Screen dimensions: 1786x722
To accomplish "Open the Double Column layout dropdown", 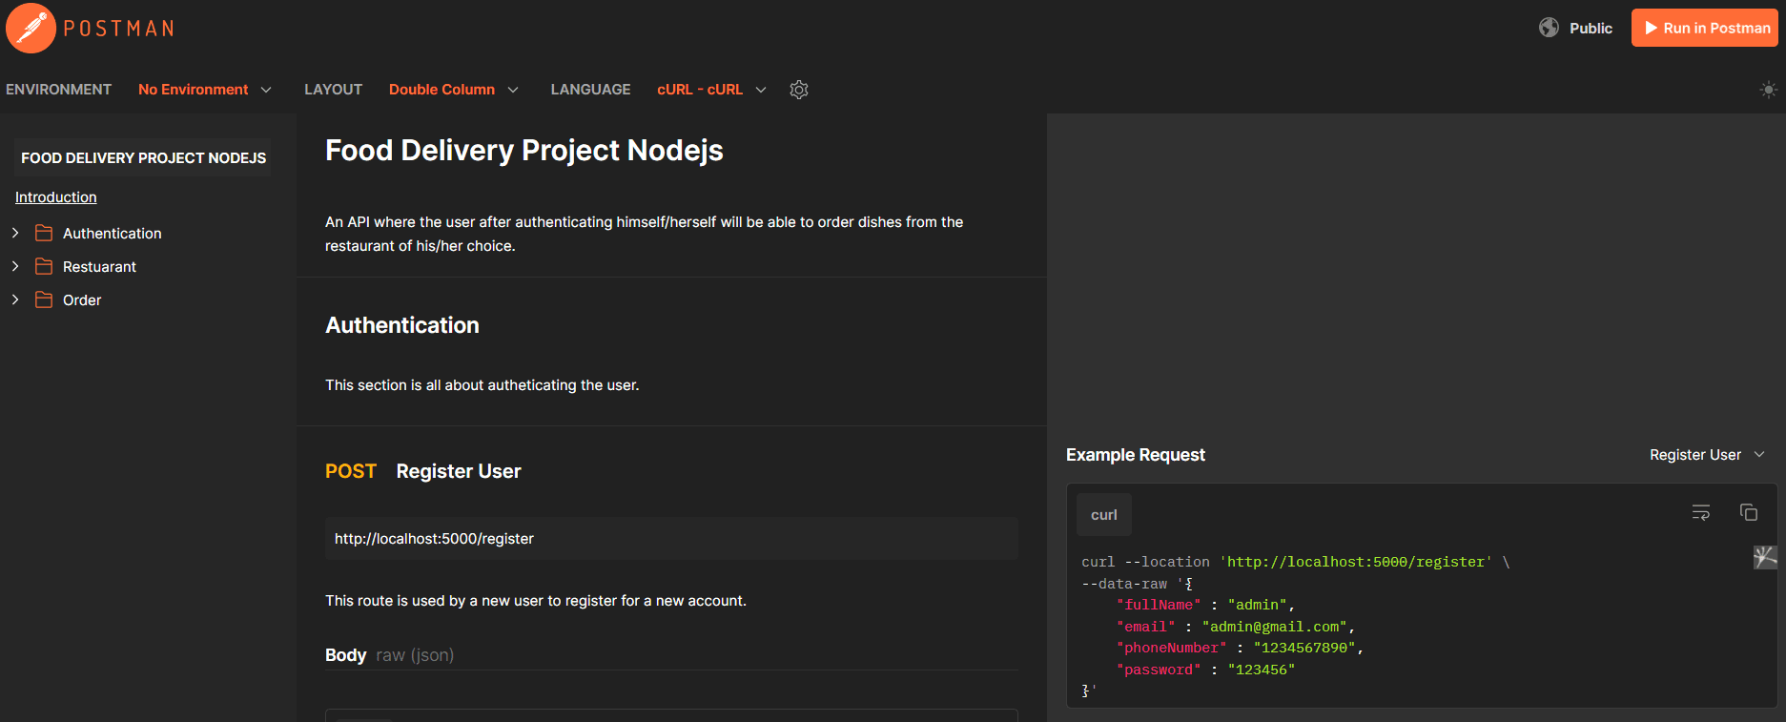I will coord(454,90).
